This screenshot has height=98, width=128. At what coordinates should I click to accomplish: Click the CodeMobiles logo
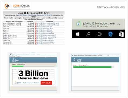click(x=17, y=6)
